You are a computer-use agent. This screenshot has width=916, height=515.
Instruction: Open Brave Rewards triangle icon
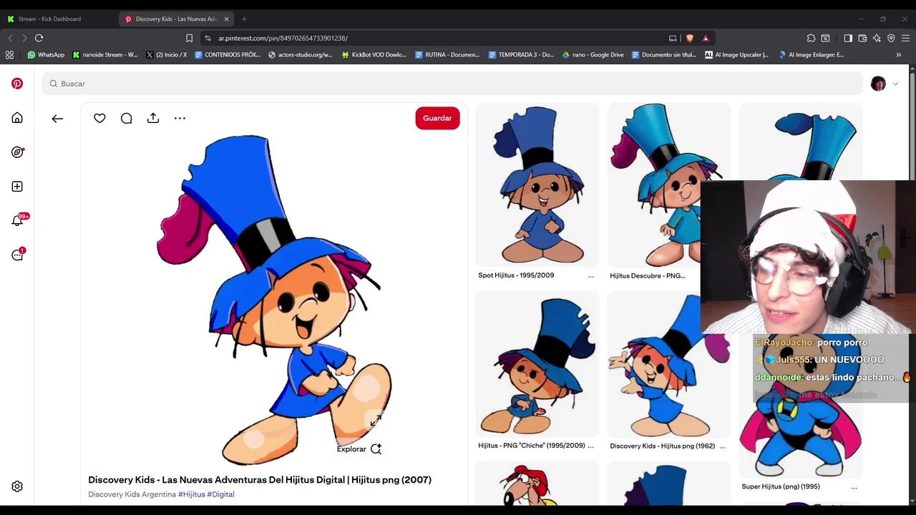point(706,38)
